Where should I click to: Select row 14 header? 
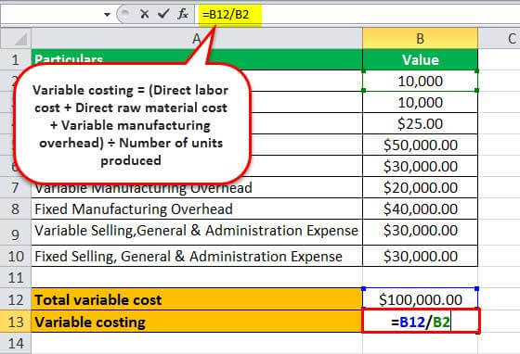pos(16,344)
